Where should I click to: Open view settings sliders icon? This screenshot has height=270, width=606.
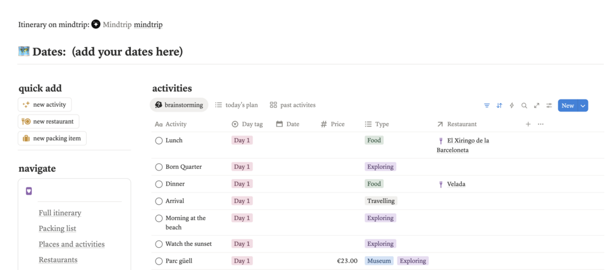(x=549, y=105)
